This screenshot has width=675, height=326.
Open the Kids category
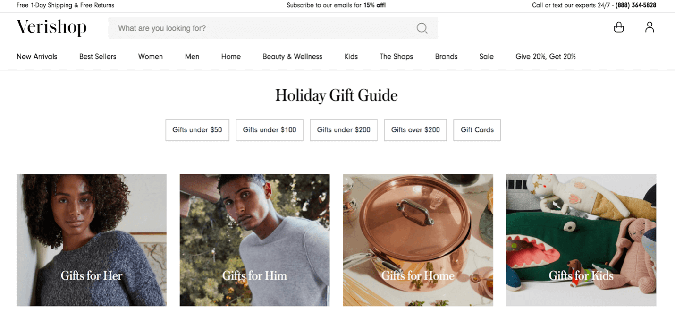click(x=351, y=56)
